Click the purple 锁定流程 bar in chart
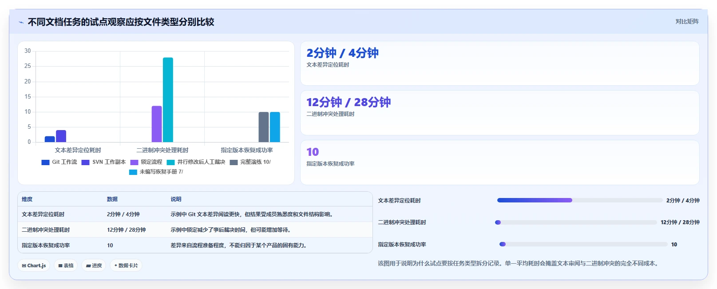 pyautogui.click(x=157, y=124)
